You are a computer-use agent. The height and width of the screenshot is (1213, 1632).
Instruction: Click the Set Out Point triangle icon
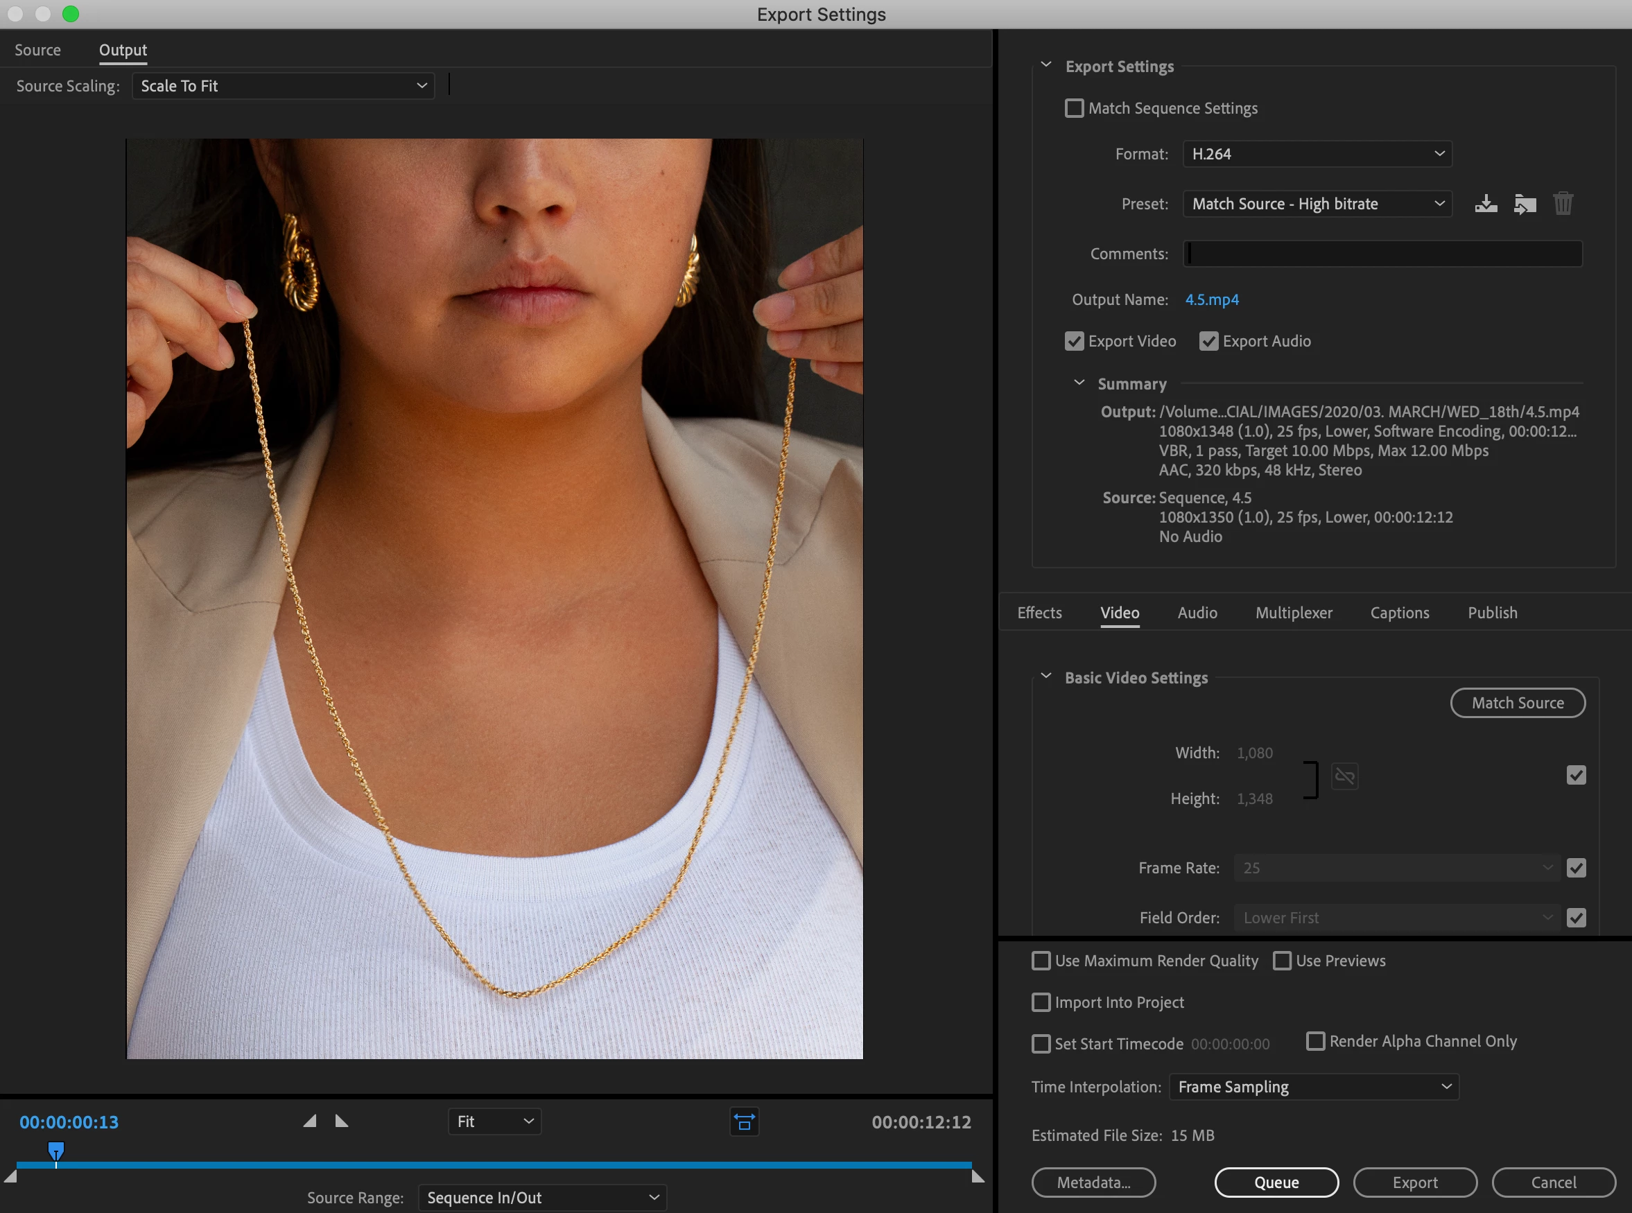[x=342, y=1122]
